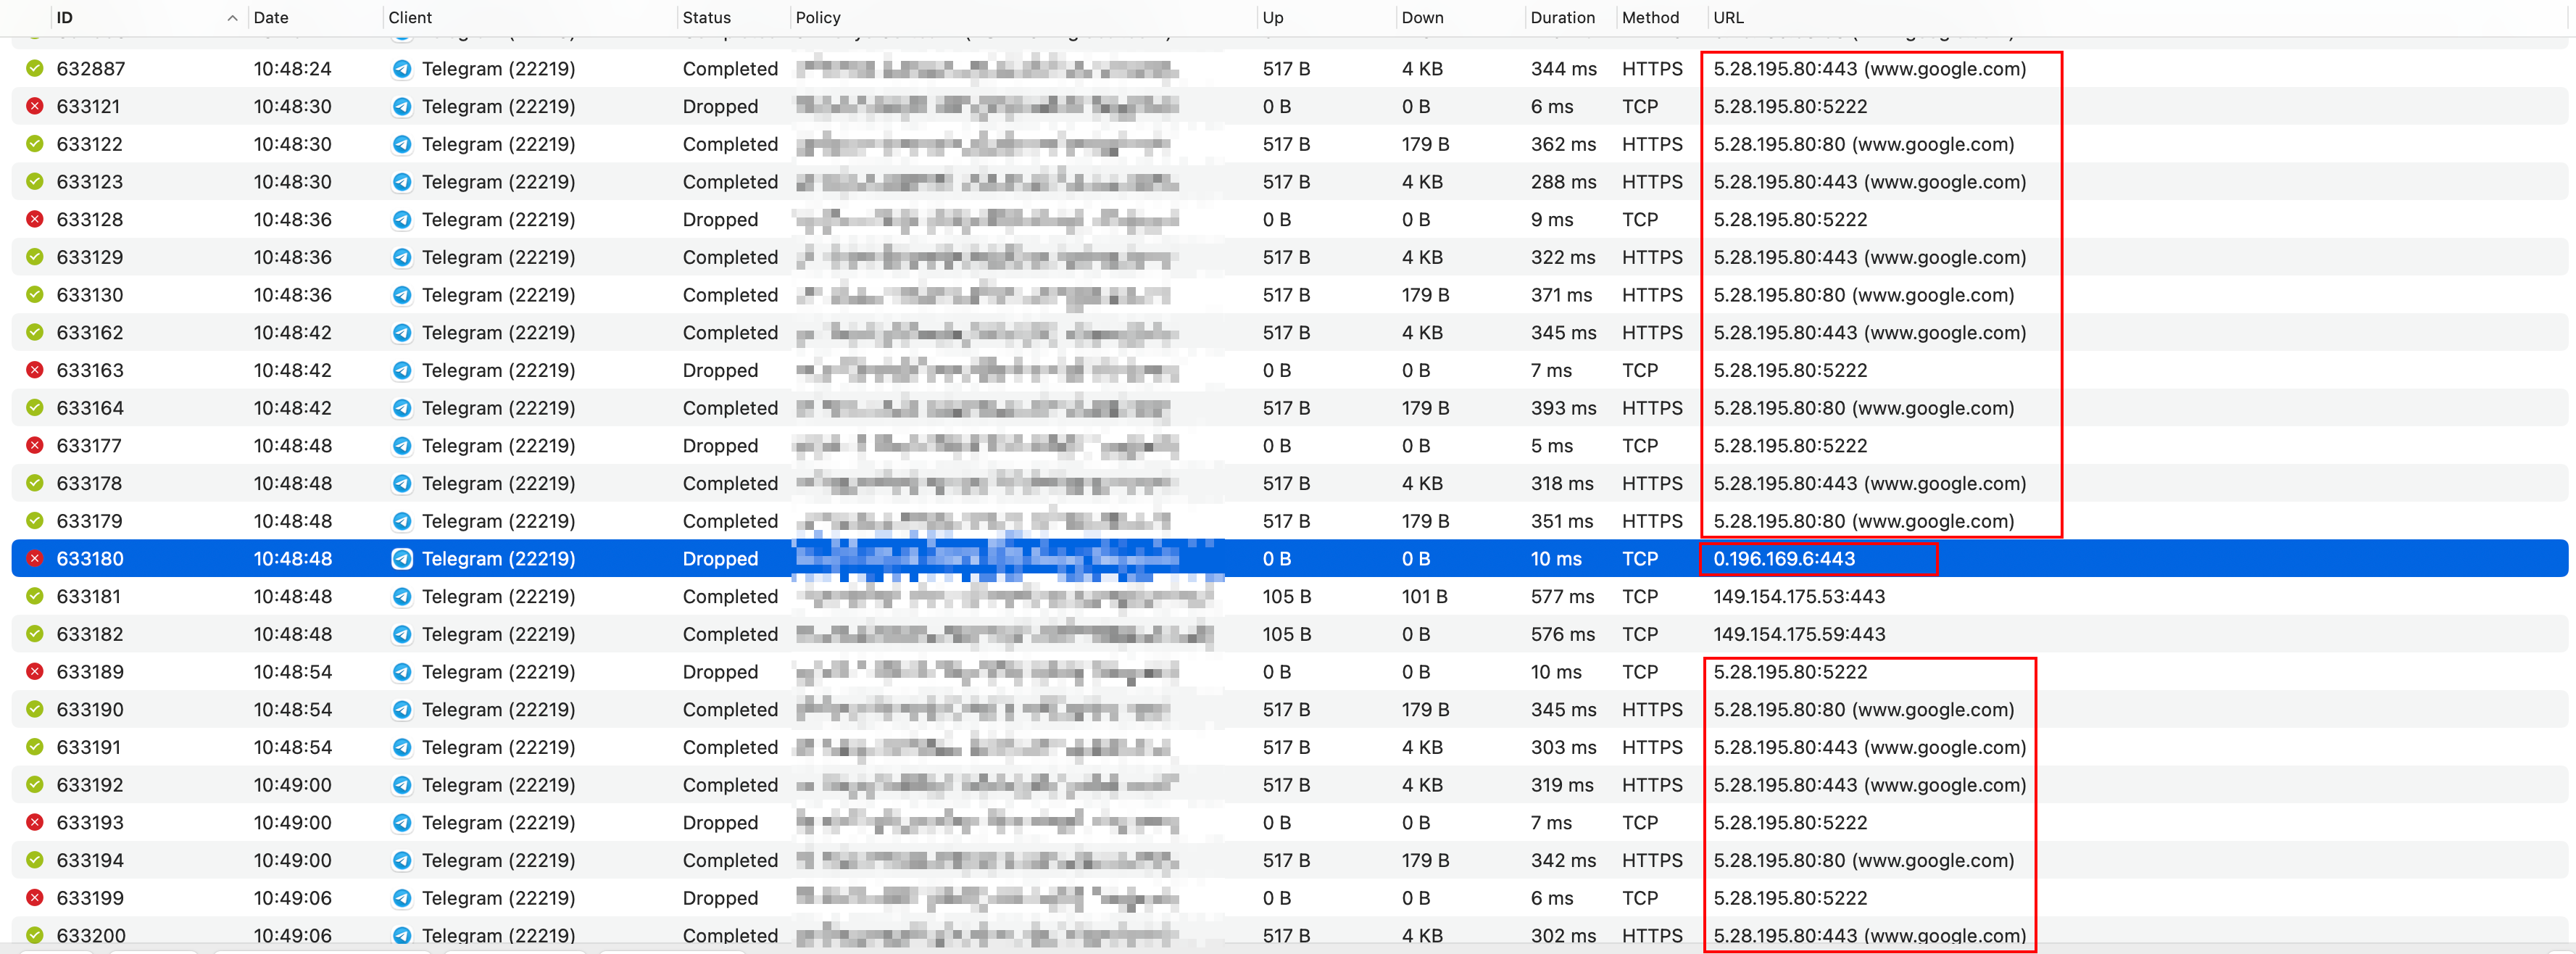The height and width of the screenshot is (954, 2576).
Task: Select the request to 149.154.175.53:443
Action: pyautogui.click(x=1798, y=596)
